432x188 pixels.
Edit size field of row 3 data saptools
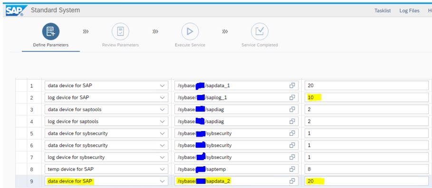tap(366, 110)
